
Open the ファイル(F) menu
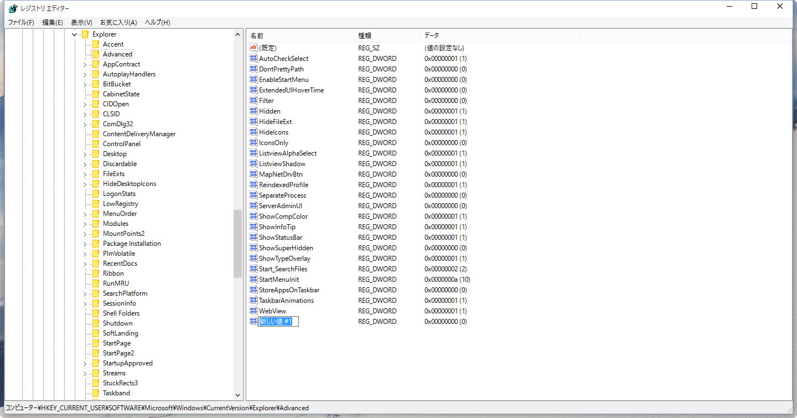tap(21, 22)
